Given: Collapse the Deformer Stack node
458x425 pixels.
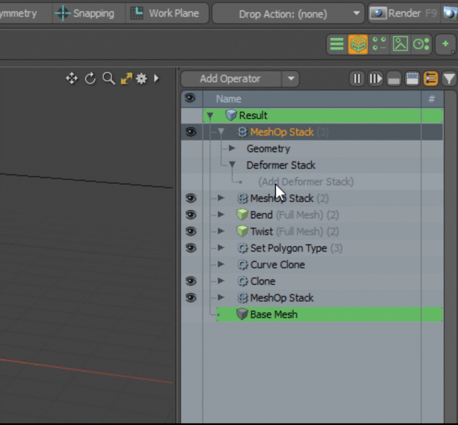Looking at the screenshot, I should [x=232, y=165].
